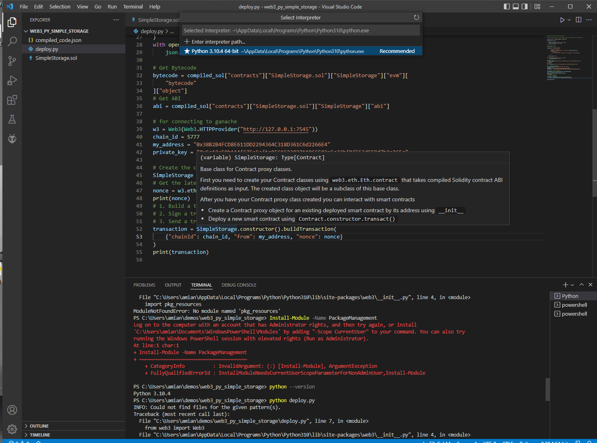Open the File menu

pos(24,6)
